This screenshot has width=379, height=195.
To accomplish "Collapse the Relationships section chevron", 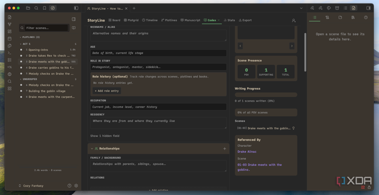I will 92,149.
